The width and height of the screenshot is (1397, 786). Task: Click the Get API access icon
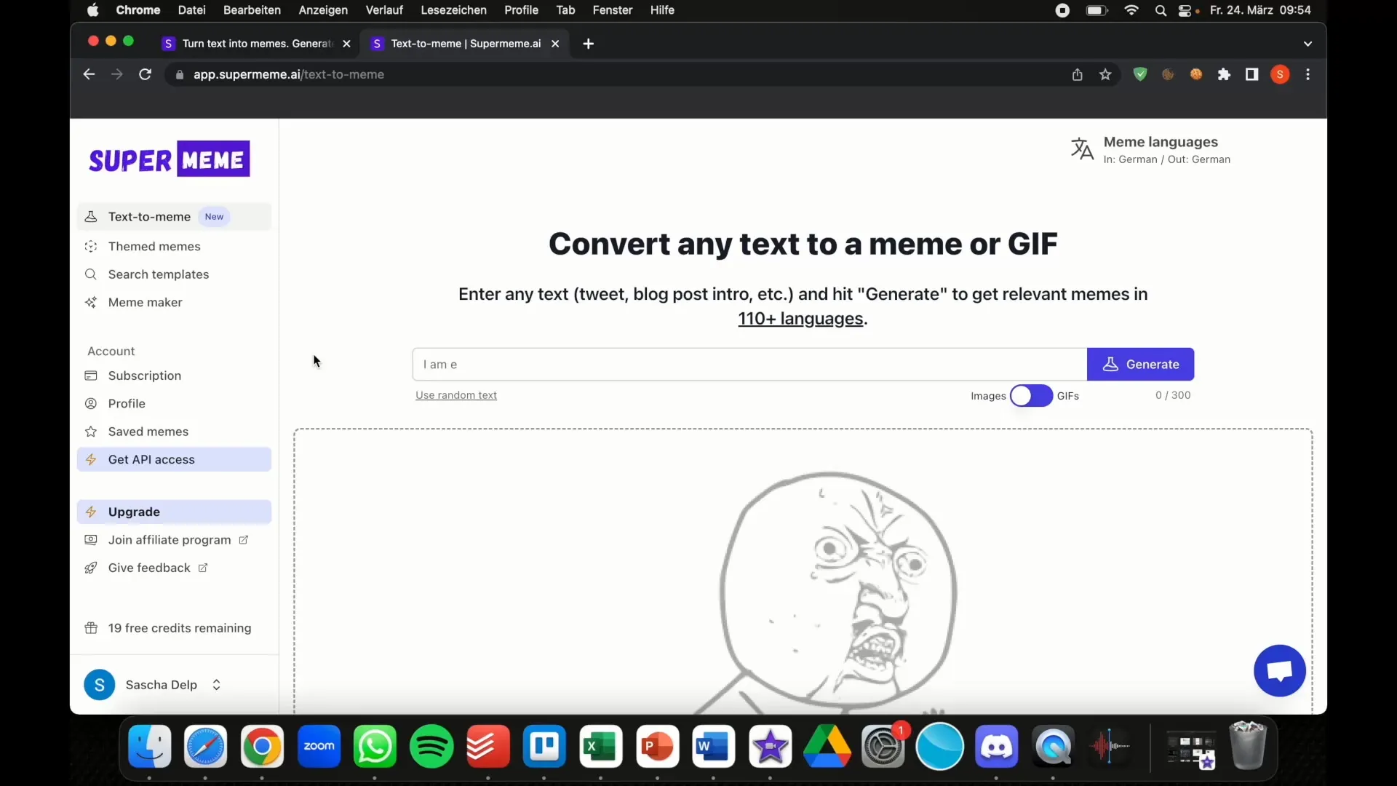click(91, 458)
